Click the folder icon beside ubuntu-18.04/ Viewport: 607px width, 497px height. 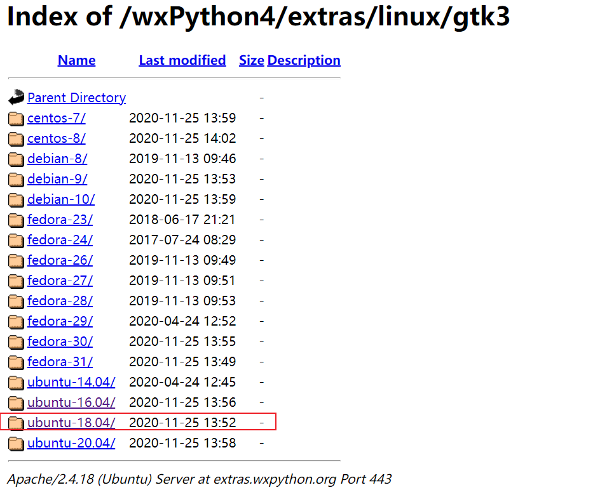coord(17,423)
